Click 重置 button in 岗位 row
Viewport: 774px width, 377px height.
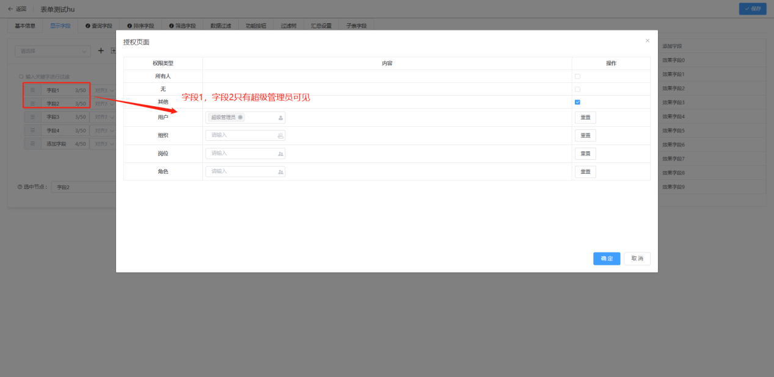pyautogui.click(x=585, y=154)
